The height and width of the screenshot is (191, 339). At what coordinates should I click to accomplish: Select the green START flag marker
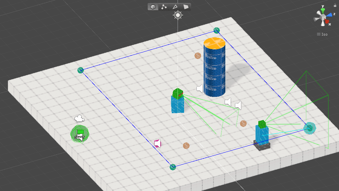pyautogui.click(x=80, y=134)
